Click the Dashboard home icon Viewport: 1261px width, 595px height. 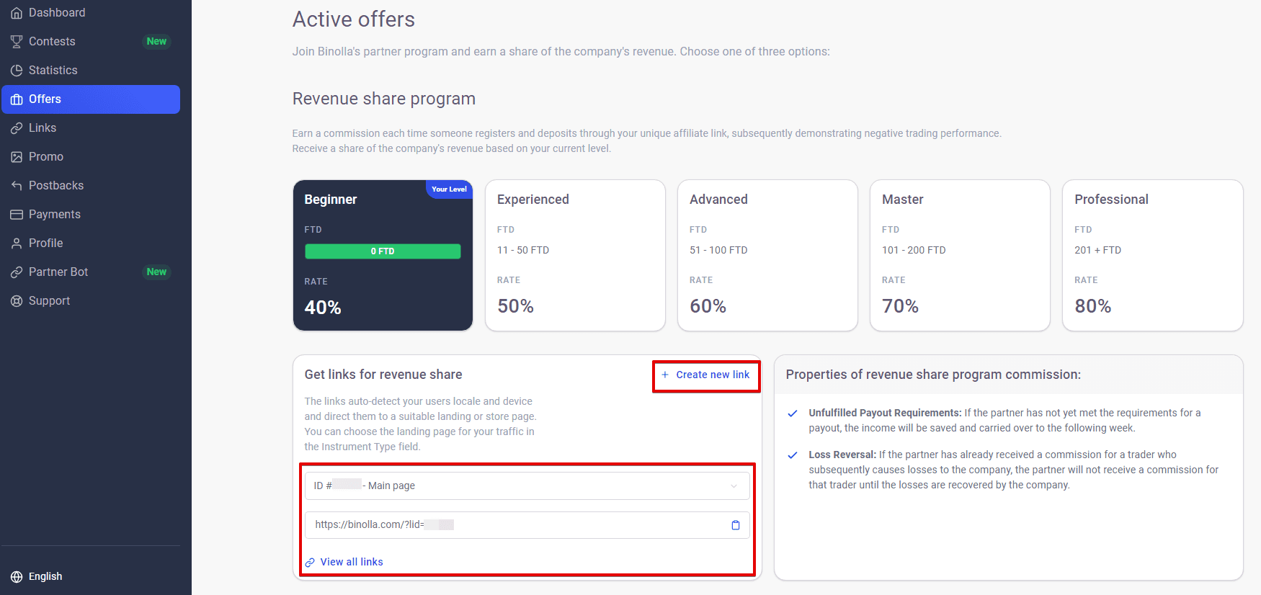17,13
